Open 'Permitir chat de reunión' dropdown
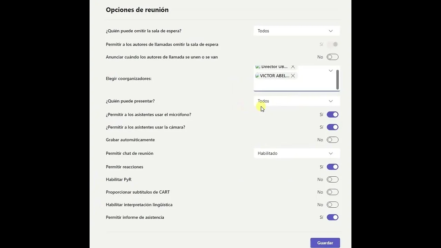 [296, 153]
